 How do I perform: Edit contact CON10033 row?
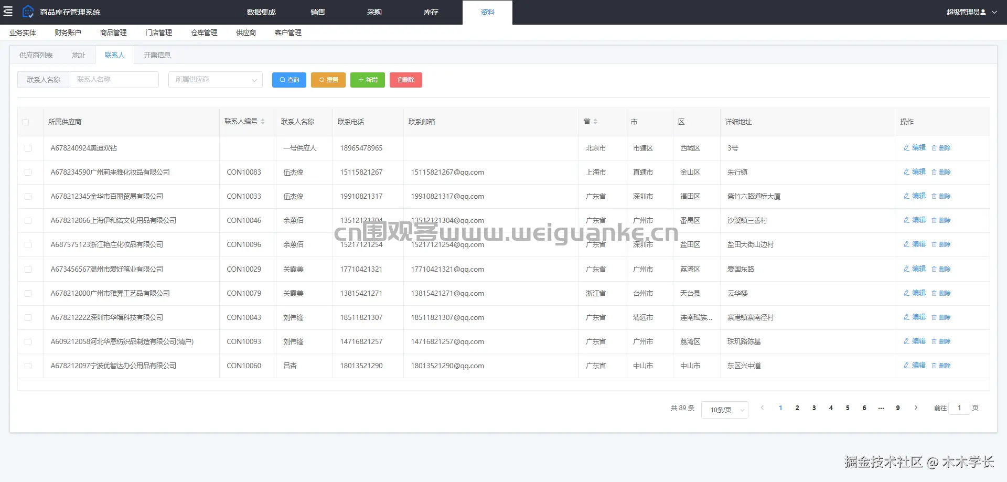(915, 196)
